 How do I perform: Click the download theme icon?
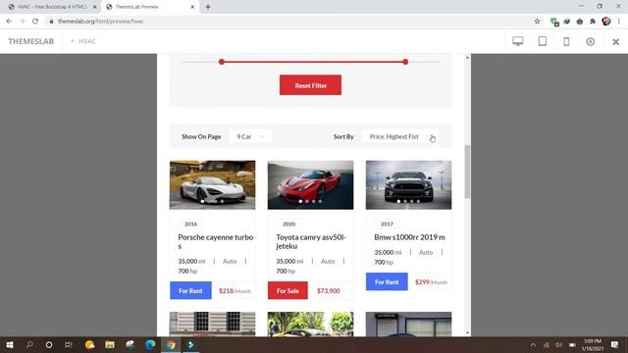point(591,41)
